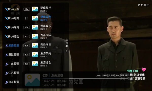Expand the 节目单 program guide panel

67,43
